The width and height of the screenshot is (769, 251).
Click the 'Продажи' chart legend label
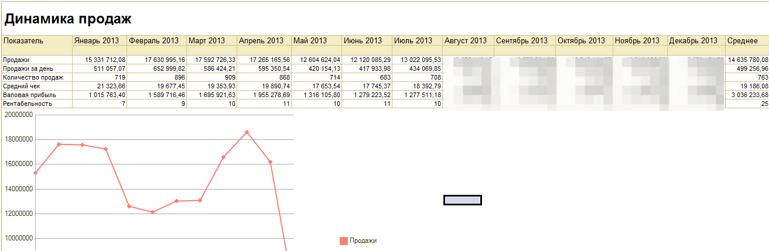click(363, 240)
